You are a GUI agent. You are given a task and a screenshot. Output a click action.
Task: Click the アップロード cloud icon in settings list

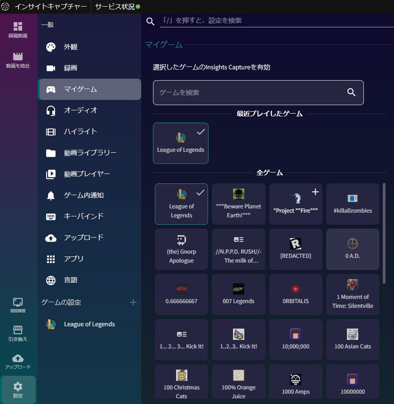coord(51,238)
